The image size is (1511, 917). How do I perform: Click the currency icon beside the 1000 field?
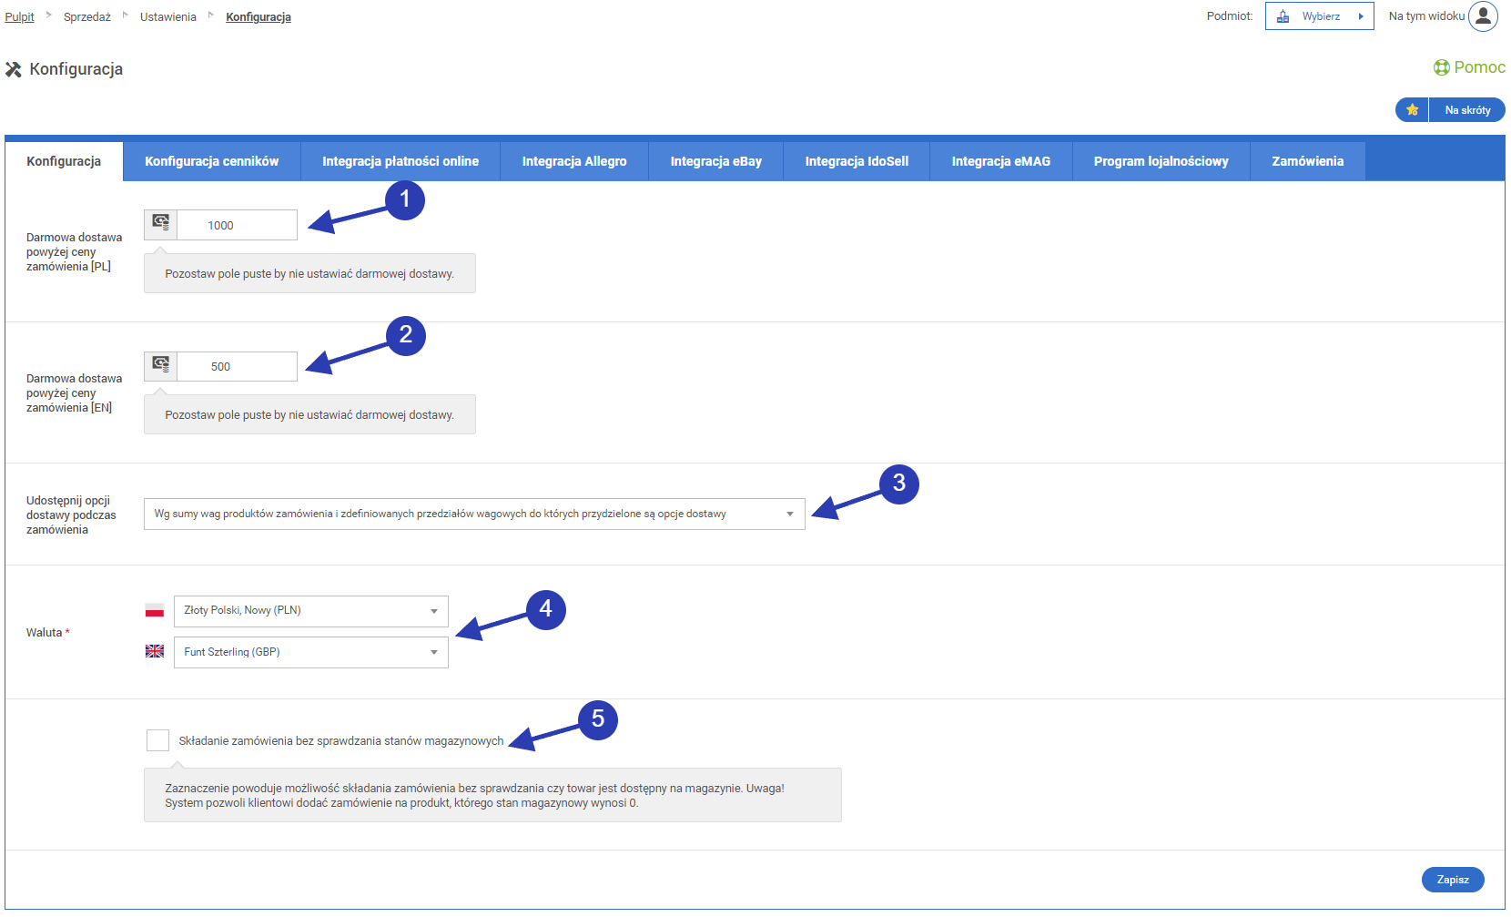(161, 224)
